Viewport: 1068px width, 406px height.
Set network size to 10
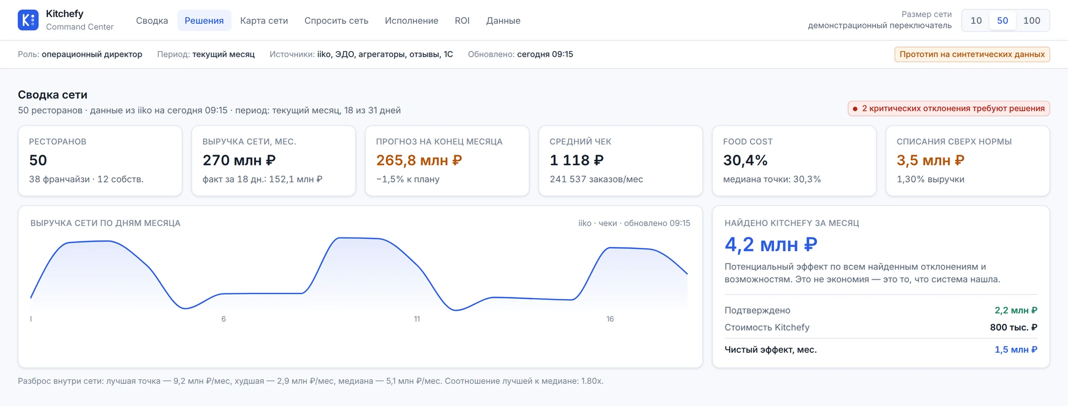[x=976, y=21]
